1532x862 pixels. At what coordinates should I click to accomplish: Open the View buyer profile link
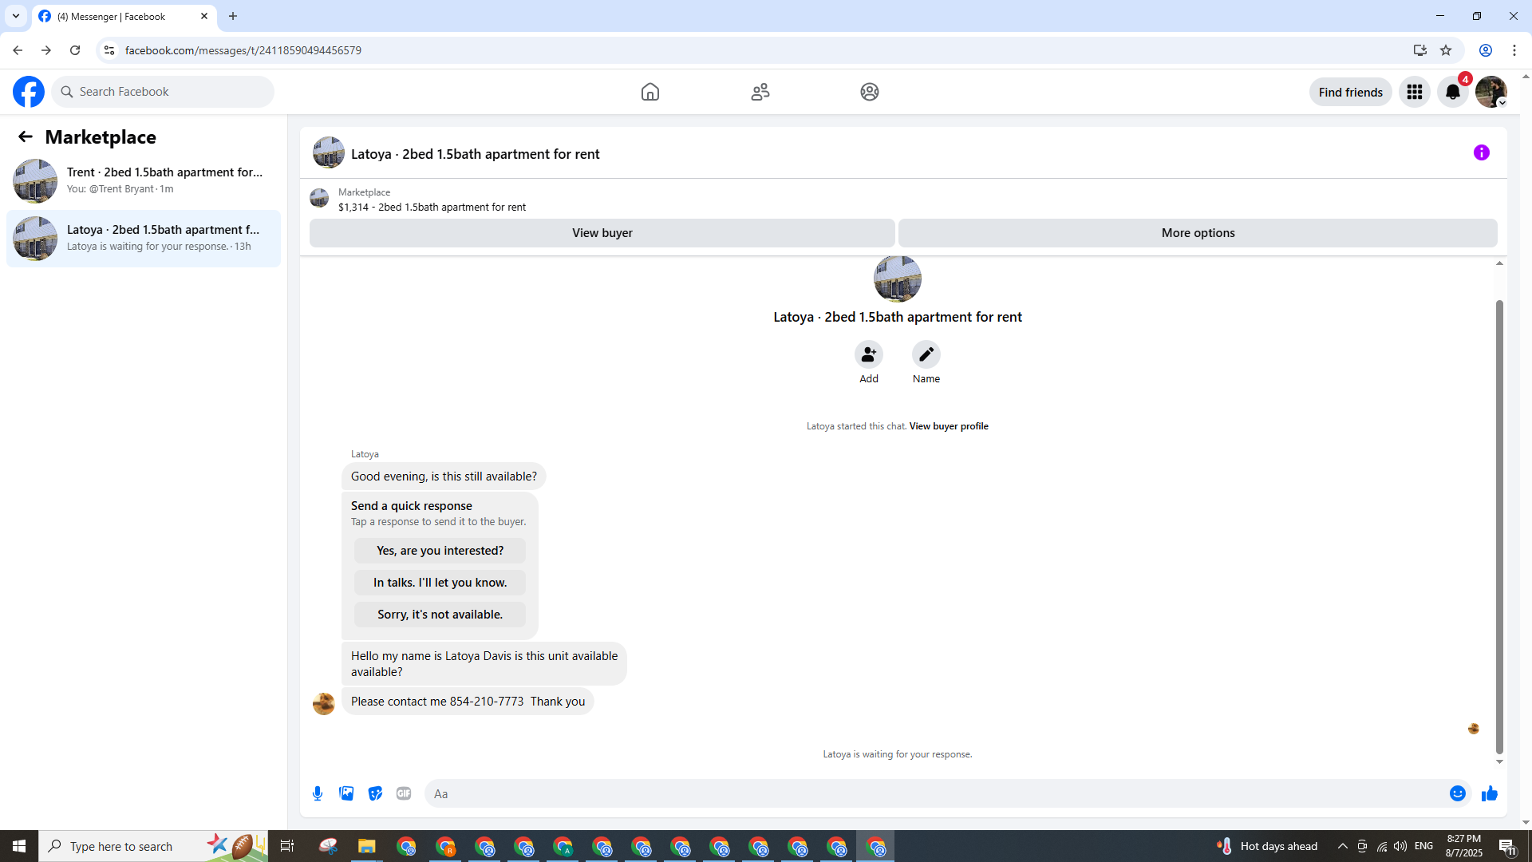[949, 426]
